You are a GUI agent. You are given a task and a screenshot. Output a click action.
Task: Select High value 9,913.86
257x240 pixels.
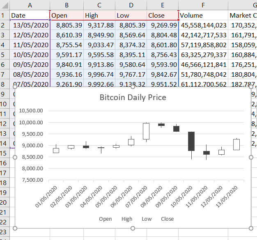[x=99, y=64]
